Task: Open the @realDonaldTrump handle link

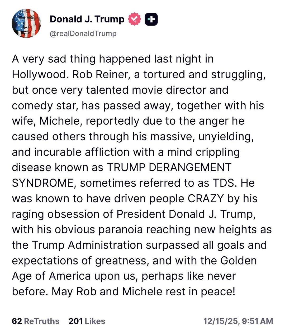Action: pyautogui.click(x=83, y=33)
